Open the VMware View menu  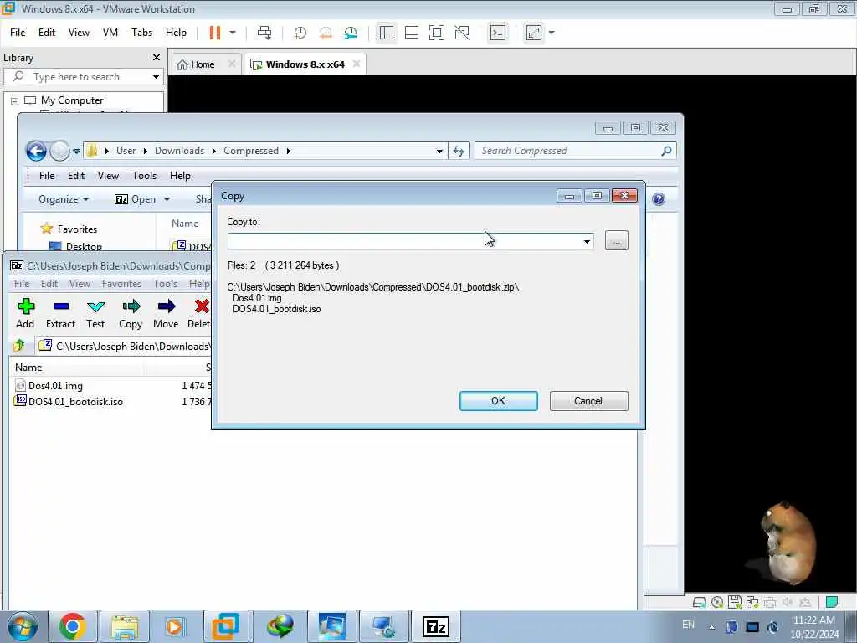(79, 33)
